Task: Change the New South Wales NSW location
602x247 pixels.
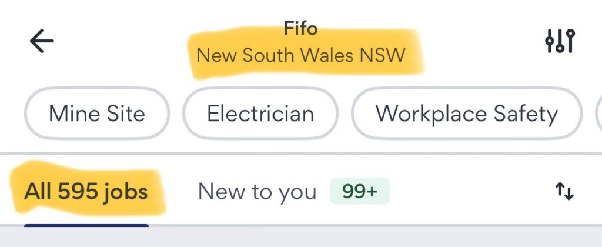Action: [x=301, y=56]
